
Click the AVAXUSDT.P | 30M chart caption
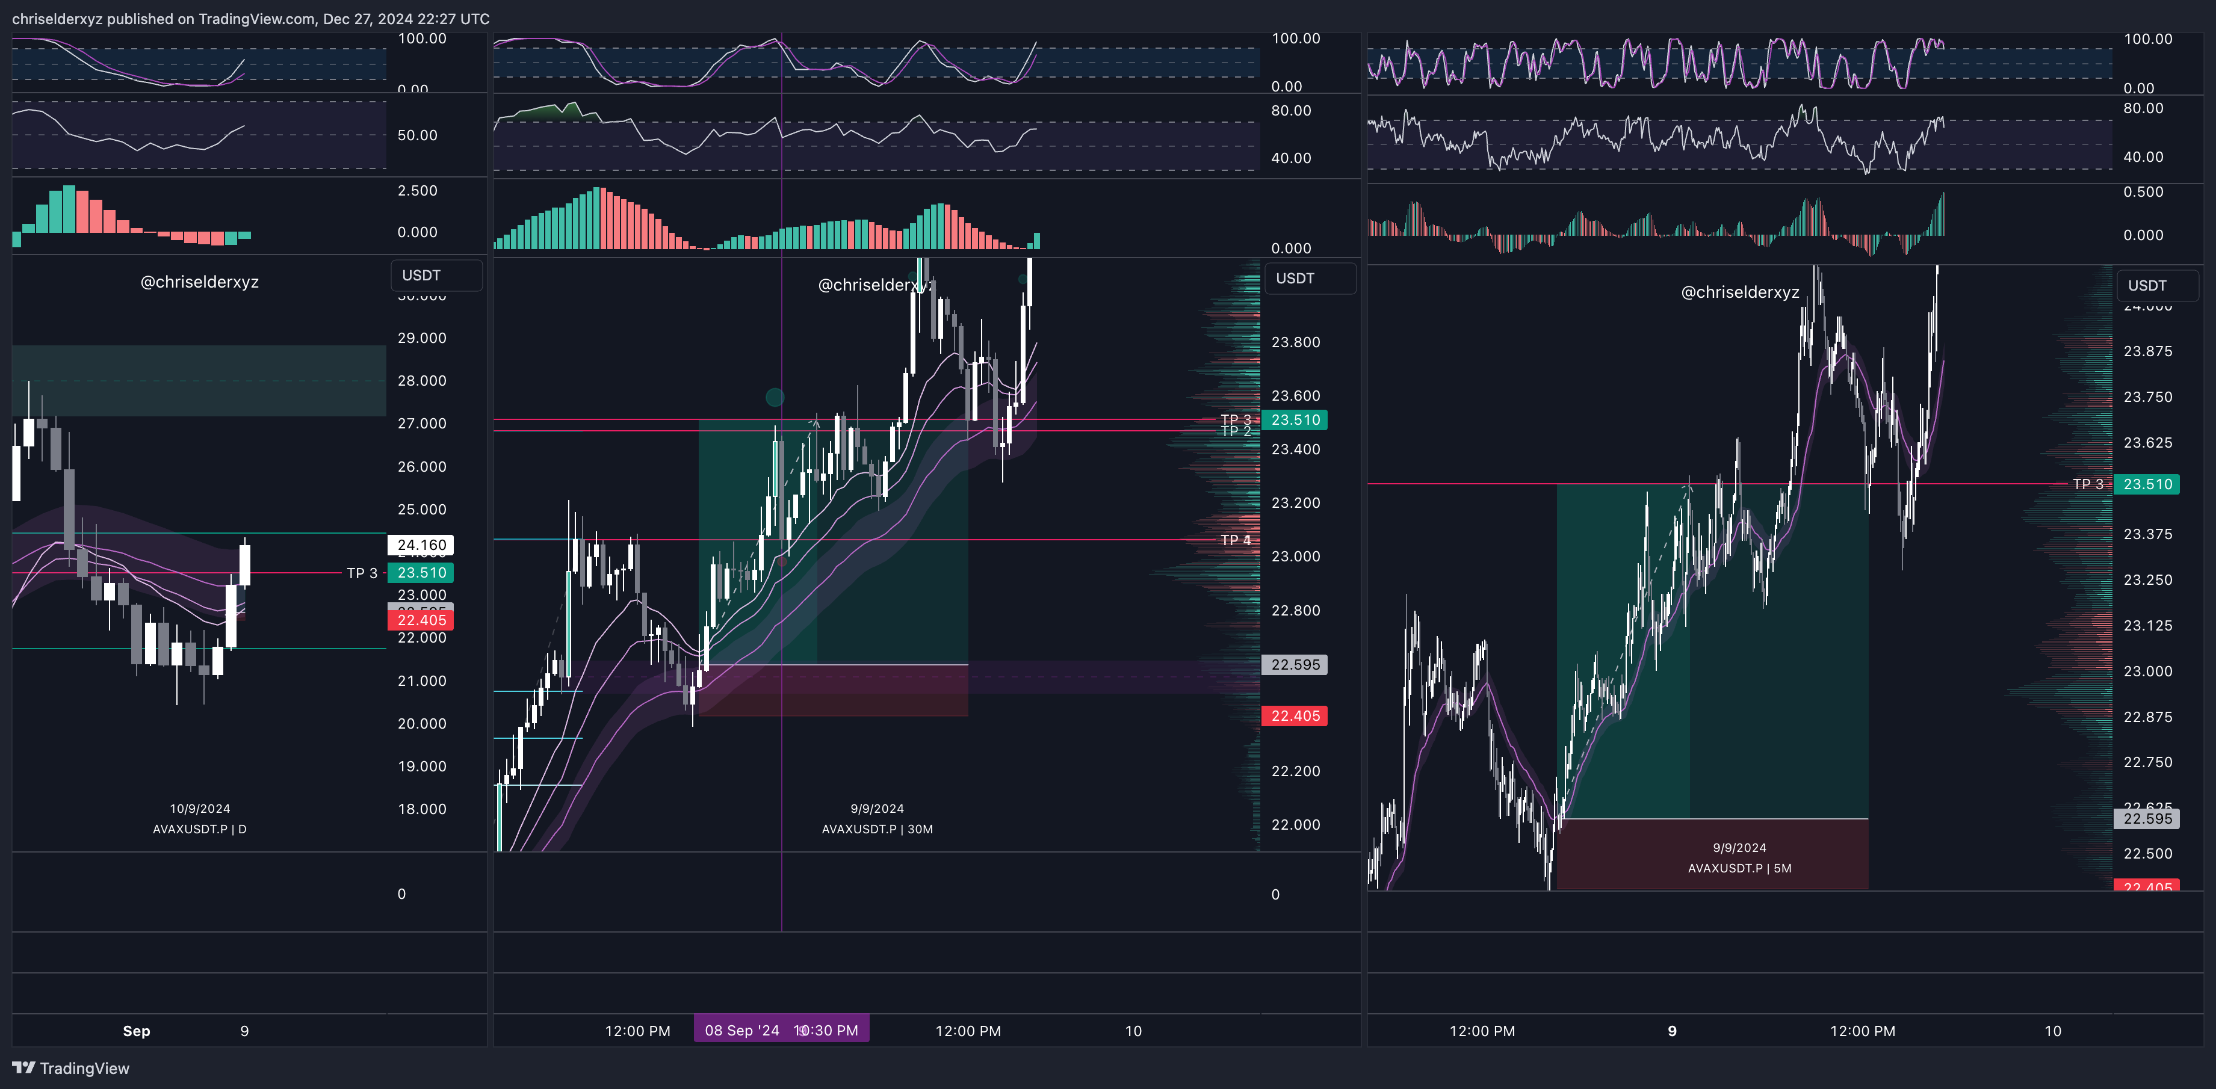[x=877, y=829]
